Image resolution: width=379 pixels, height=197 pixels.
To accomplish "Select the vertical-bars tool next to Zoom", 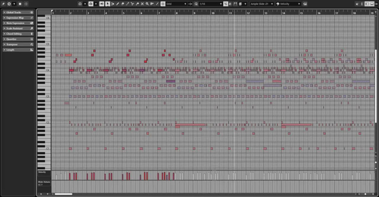I will (x=152, y=4).
